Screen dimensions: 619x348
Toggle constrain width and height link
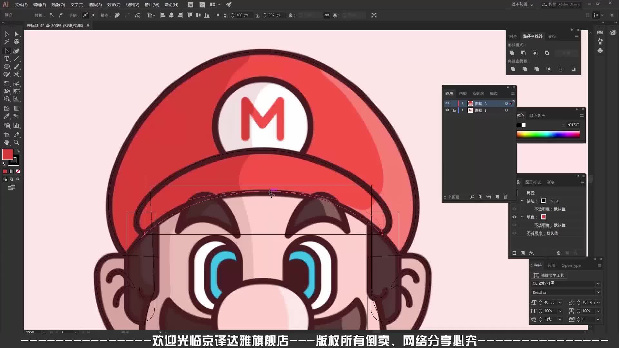click(x=327, y=15)
